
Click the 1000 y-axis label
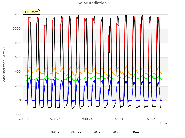tap(17, 29)
